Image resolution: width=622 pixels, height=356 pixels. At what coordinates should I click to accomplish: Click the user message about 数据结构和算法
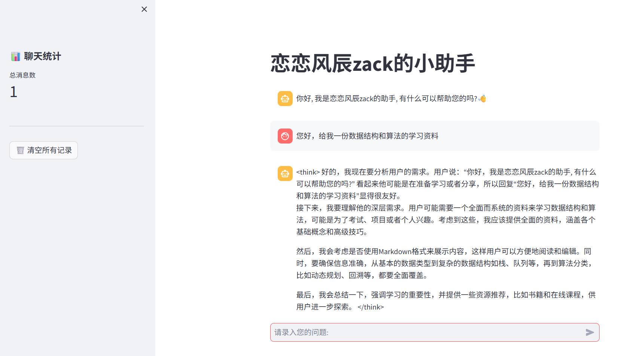[367, 136]
